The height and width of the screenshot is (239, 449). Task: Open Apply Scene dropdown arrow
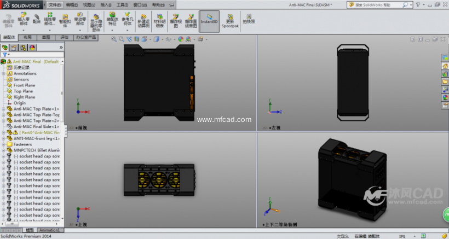tap(194, 39)
